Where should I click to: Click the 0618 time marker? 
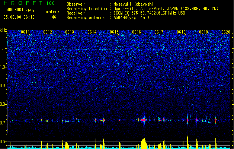pyautogui.click(x=181, y=32)
